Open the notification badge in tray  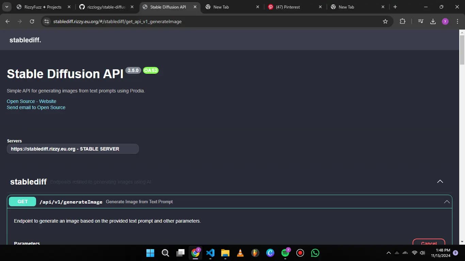tap(455, 253)
